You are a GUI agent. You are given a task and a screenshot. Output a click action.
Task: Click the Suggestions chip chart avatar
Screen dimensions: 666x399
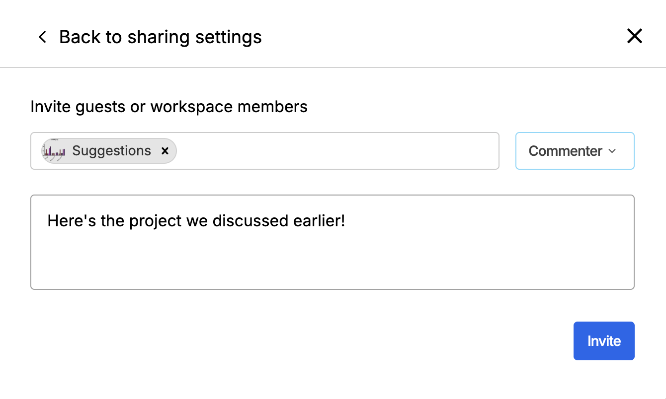coord(55,151)
